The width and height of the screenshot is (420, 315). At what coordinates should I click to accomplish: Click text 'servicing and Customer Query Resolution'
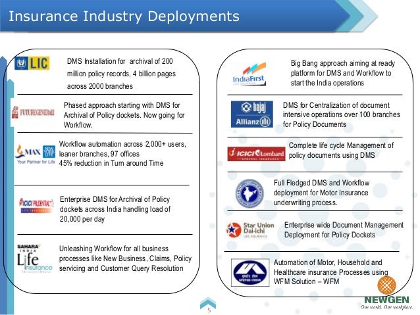point(121,268)
